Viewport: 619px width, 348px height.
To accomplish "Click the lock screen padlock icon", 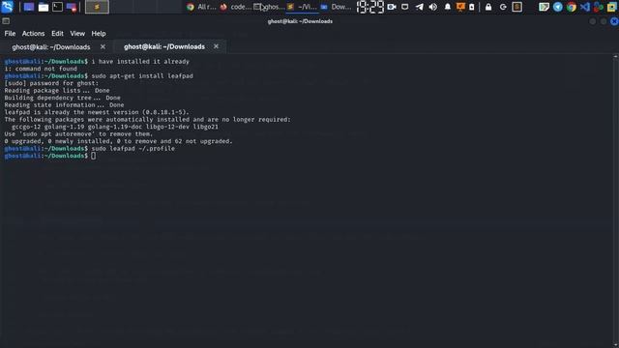I will (x=488, y=7).
